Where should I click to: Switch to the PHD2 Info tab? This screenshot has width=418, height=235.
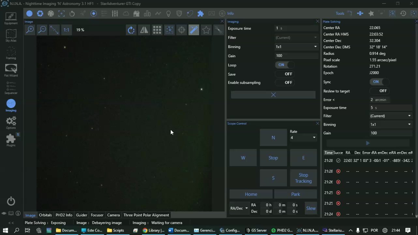[x=64, y=215]
